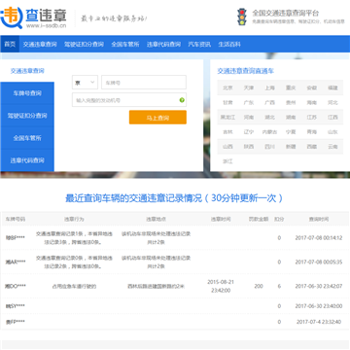
Task: Choose 西藏 in the province grid
Action: pos(312,147)
